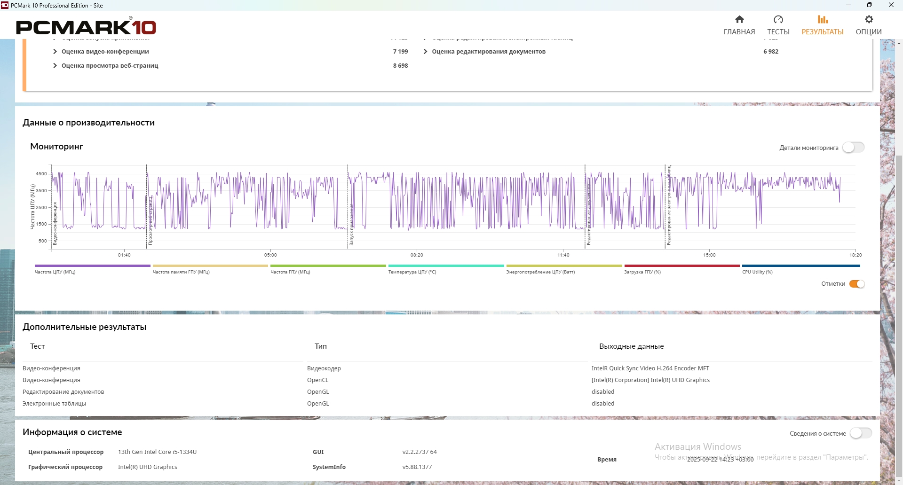Expand Оценка просмотра веб-страниц row
This screenshot has height=485, width=903.
coord(55,66)
